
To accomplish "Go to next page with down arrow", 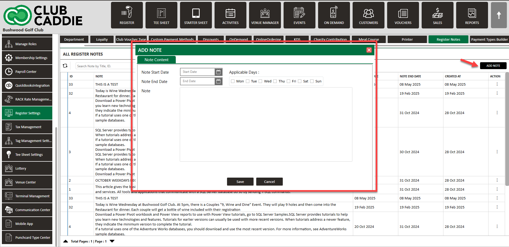I will [x=112, y=241].
